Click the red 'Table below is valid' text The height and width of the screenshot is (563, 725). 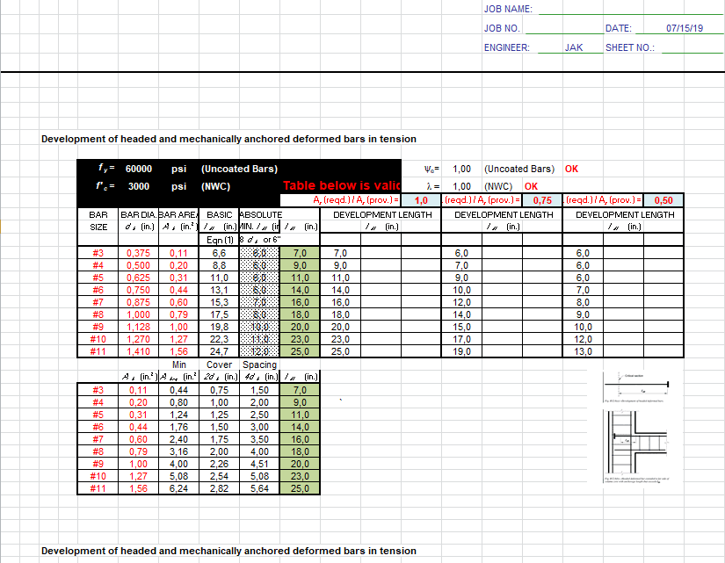[342, 185]
